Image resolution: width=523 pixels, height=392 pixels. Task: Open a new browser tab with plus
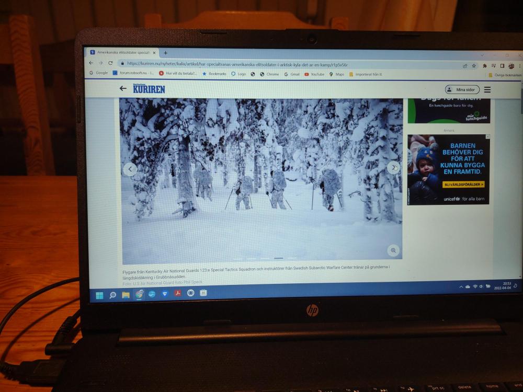(166, 53)
